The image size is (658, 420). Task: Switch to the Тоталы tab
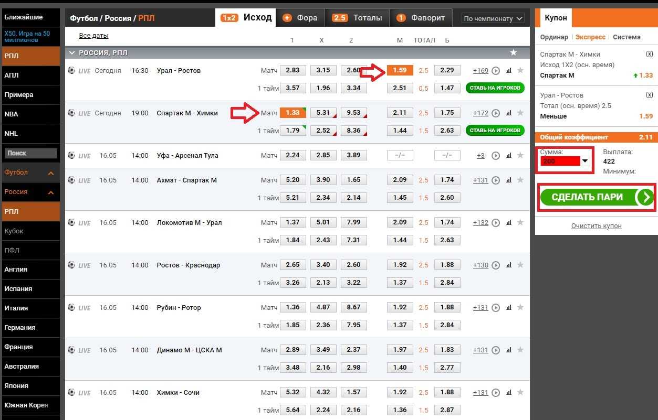[357, 18]
